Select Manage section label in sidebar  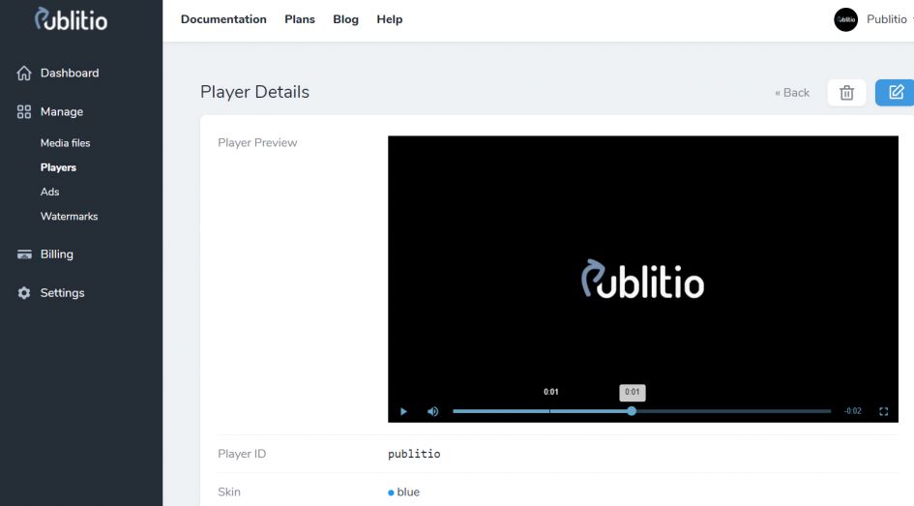pos(62,111)
